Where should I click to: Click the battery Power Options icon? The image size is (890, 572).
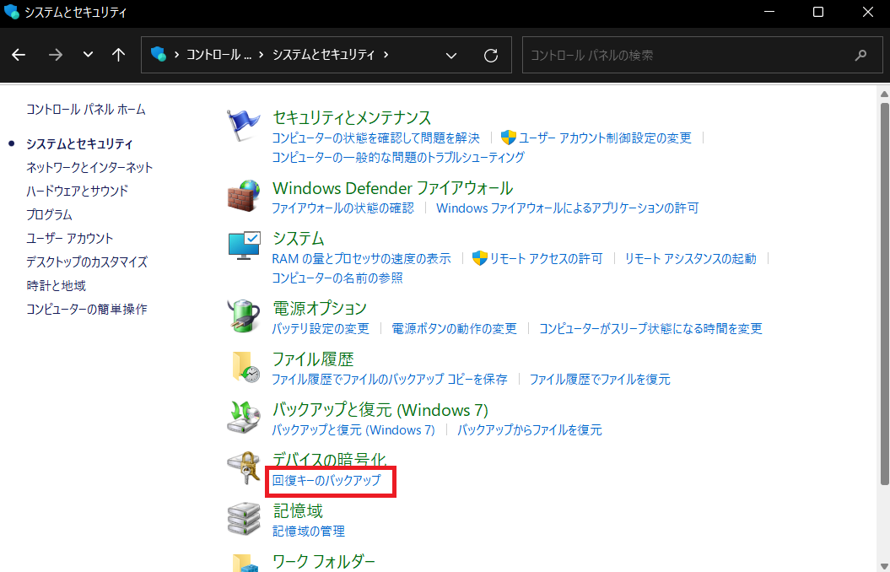244,316
